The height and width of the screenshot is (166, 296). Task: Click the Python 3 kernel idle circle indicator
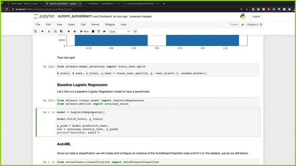click(261, 24)
